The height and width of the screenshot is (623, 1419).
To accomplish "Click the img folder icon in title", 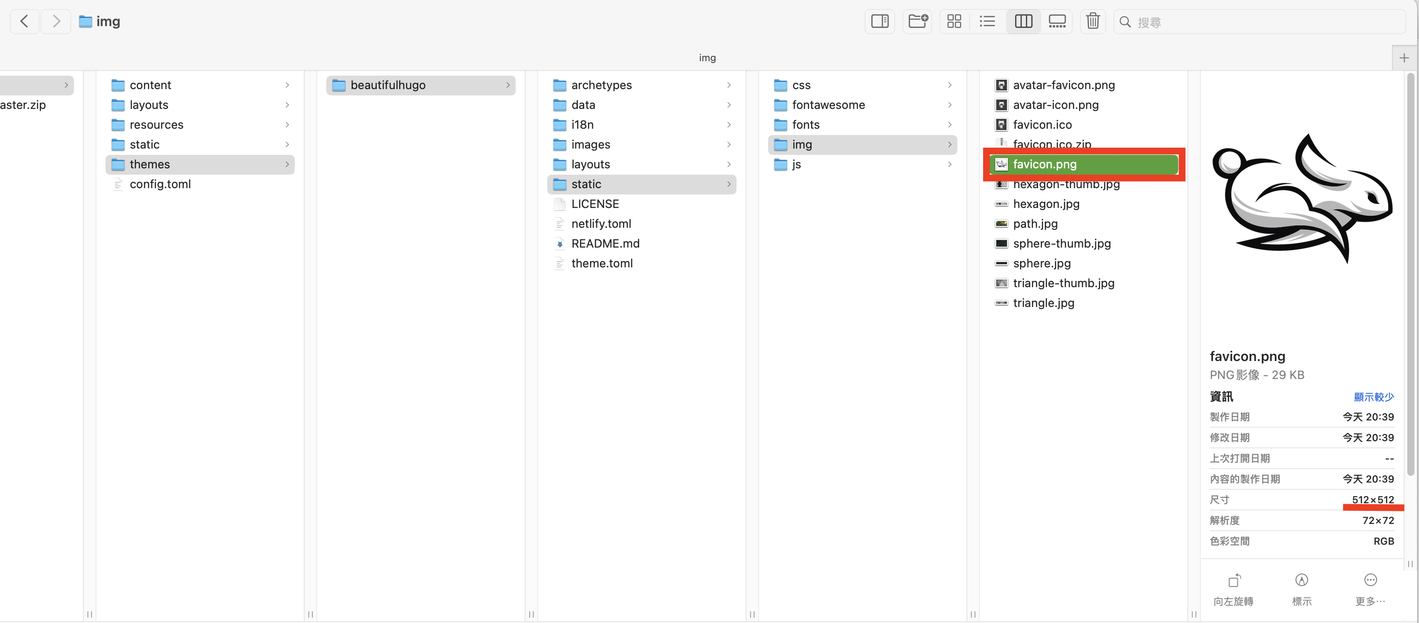I will (x=85, y=22).
